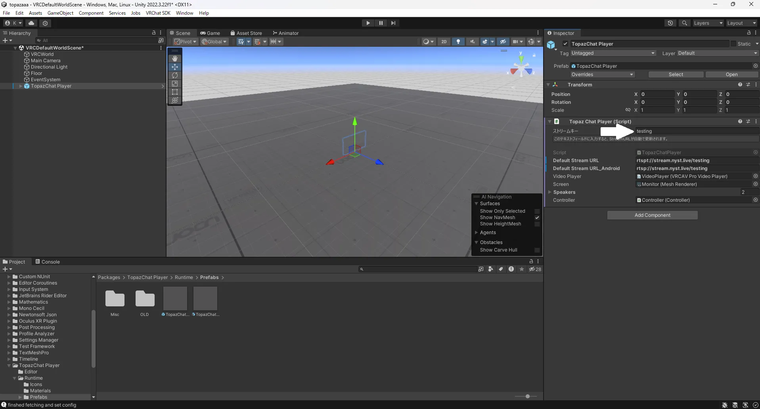The image size is (760, 409).
Task: Pause the editor playback
Action: (381, 23)
